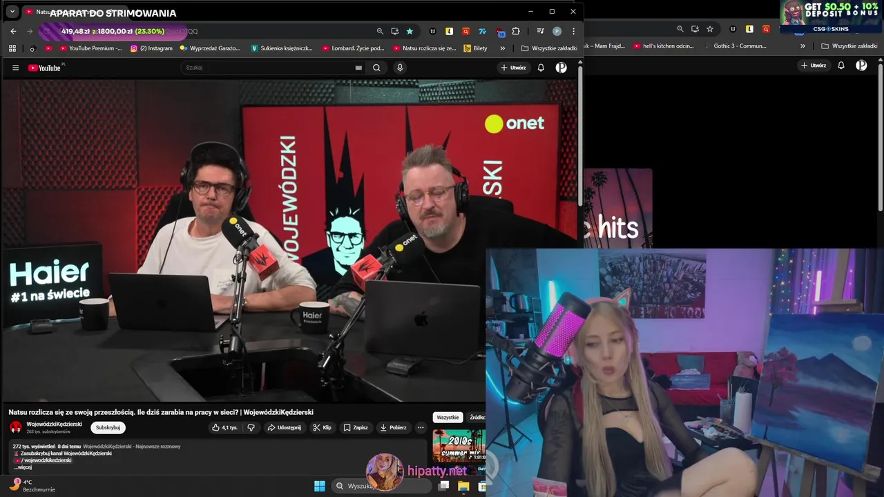Viewport: 884px width, 497px height.
Task: Click the Klip scissors button
Action: click(x=322, y=427)
